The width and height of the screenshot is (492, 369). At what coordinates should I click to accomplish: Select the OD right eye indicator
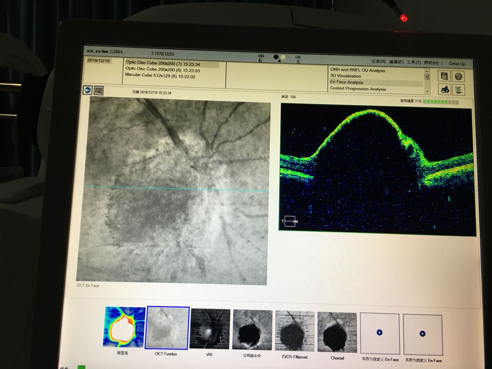(261, 58)
